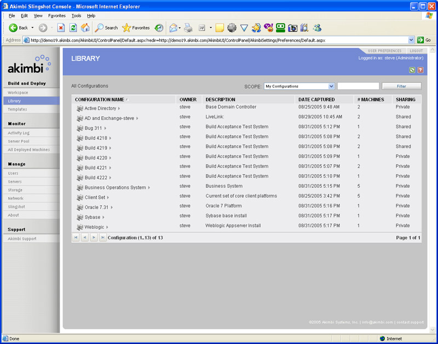438x344 pixels.
Task: Expand the Bug 311 row arrow
Action: point(105,128)
